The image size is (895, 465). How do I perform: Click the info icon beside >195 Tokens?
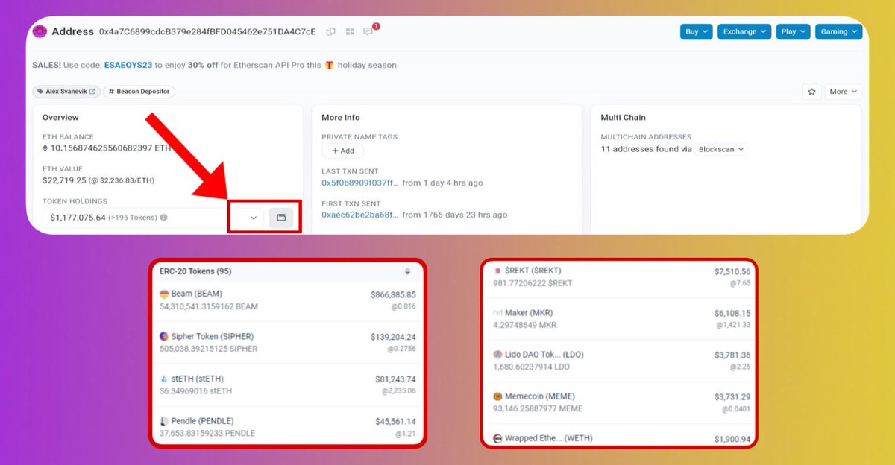[163, 218]
